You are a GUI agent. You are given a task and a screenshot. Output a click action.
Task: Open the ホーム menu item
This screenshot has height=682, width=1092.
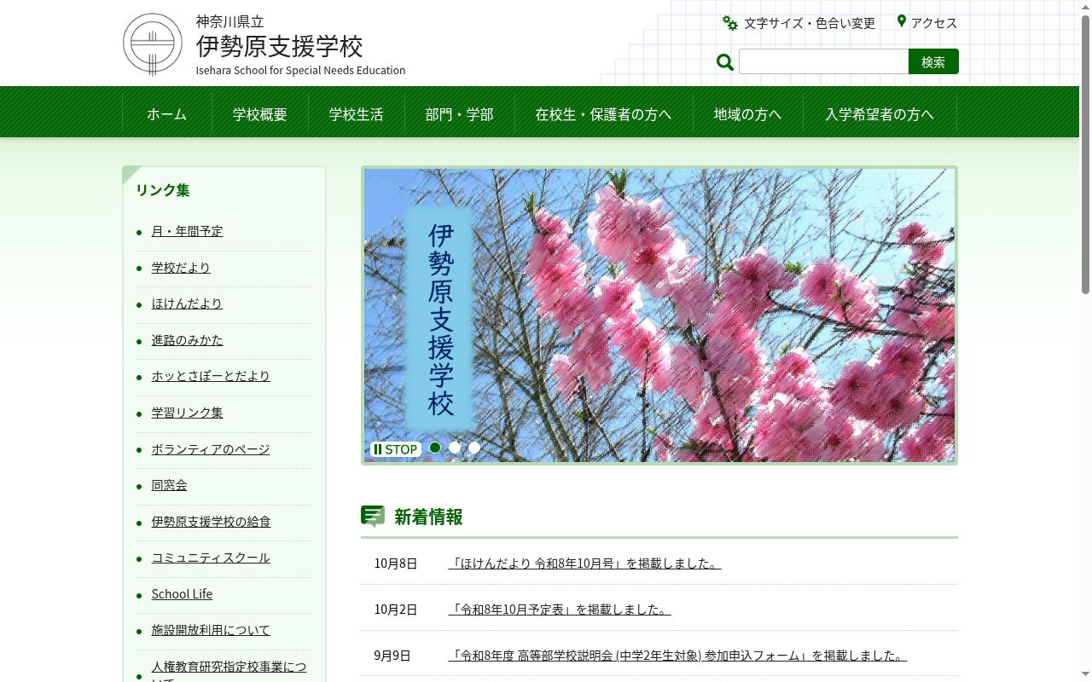pos(166,114)
